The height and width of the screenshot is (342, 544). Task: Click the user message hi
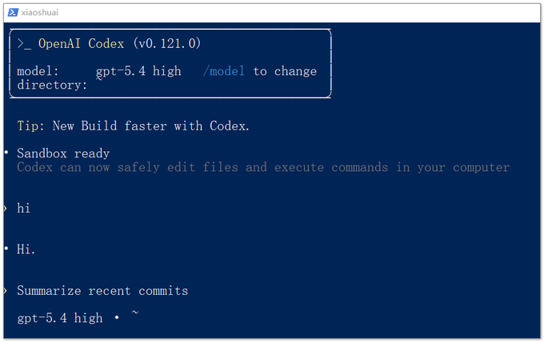coord(23,209)
